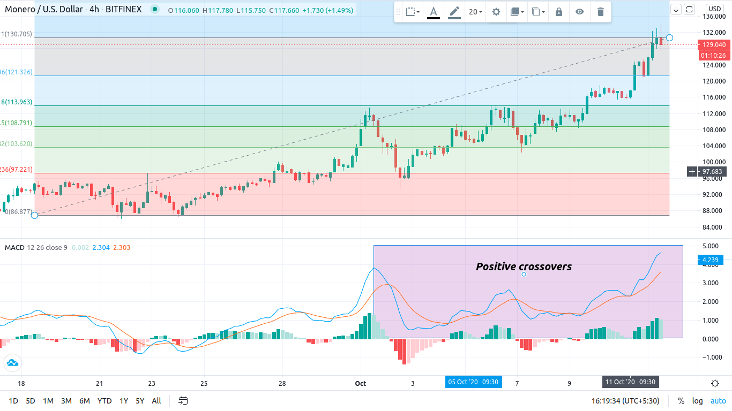Click the Positive crossovers text label
732x411 pixels.
524,267
